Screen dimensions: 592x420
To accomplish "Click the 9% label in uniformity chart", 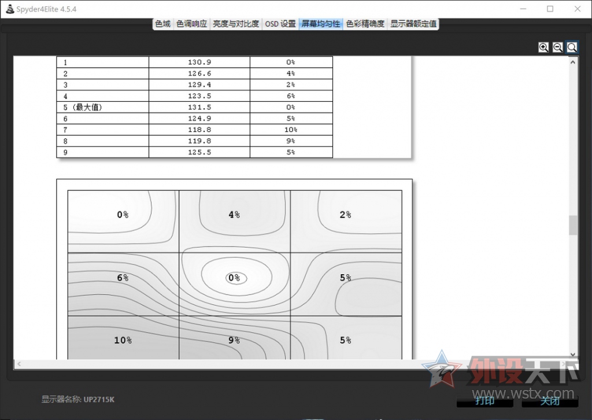I will click(234, 340).
